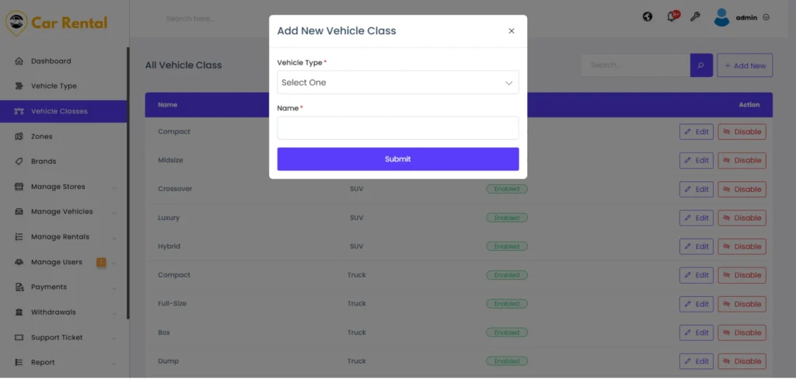Disable the Hybrid SUV class
The width and height of the screenshot is (796, 380).
[x=742, y=246]
